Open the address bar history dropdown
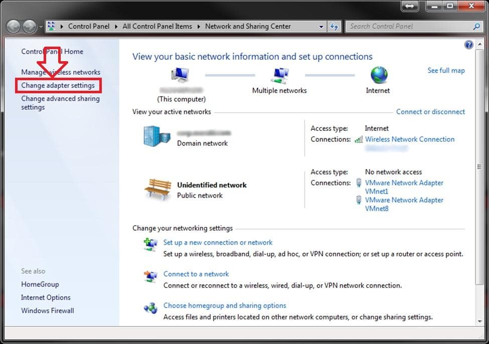Image resolution: width=489 pixels, height=344 pixels. tap(321, 26)
